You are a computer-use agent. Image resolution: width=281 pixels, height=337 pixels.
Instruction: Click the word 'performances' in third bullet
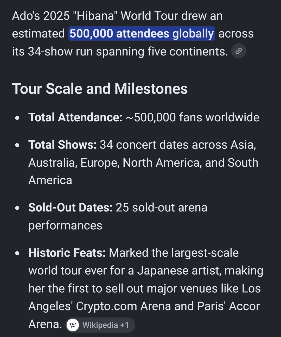(65, 226)
